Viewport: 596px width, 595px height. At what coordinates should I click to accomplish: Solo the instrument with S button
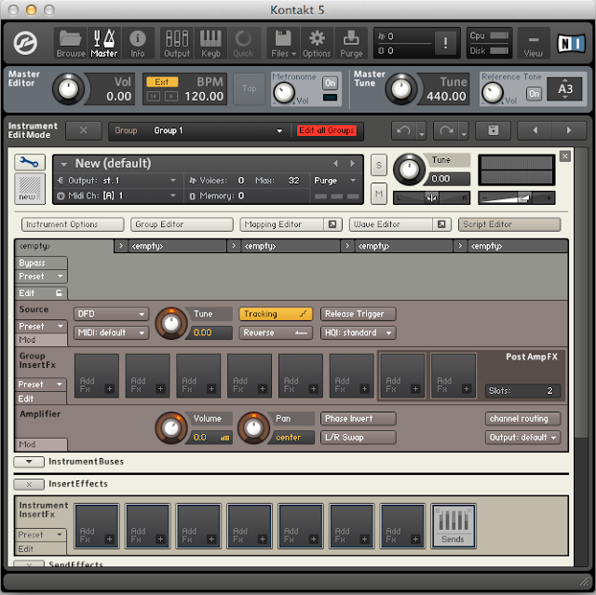(x=379, y=166)
